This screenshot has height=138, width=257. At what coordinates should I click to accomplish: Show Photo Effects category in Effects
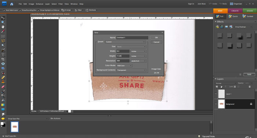pyautogui.click(x=227, y=27)
